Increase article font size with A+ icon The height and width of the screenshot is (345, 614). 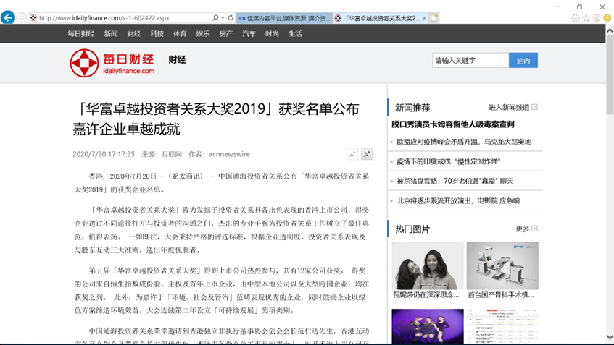(367, 154)
